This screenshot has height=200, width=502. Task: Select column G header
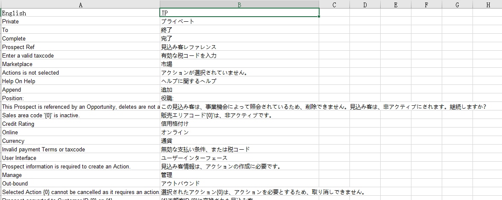pyautogui.click(x=457, y=4)
